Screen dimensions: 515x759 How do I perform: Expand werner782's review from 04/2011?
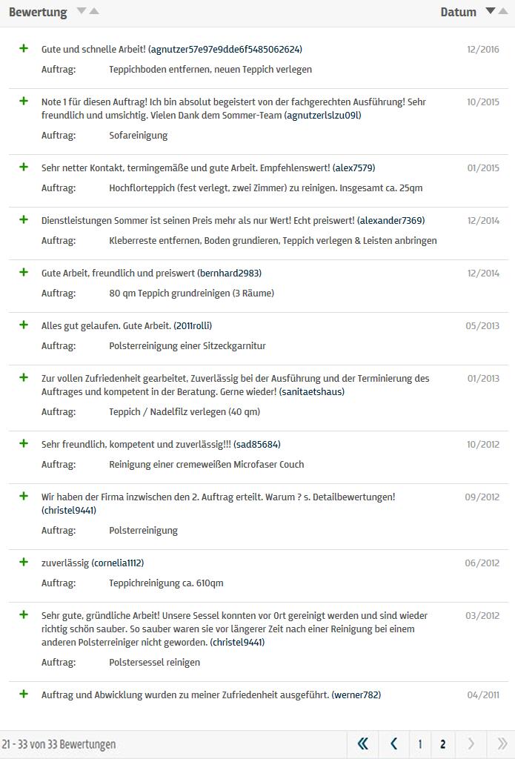[24, 695]
